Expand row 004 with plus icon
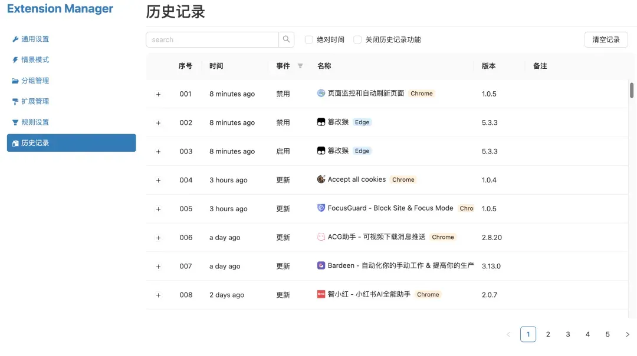Image resolution: width=637 pixels, height=356 pixels. pyautogui.click(x=158, y=180)
